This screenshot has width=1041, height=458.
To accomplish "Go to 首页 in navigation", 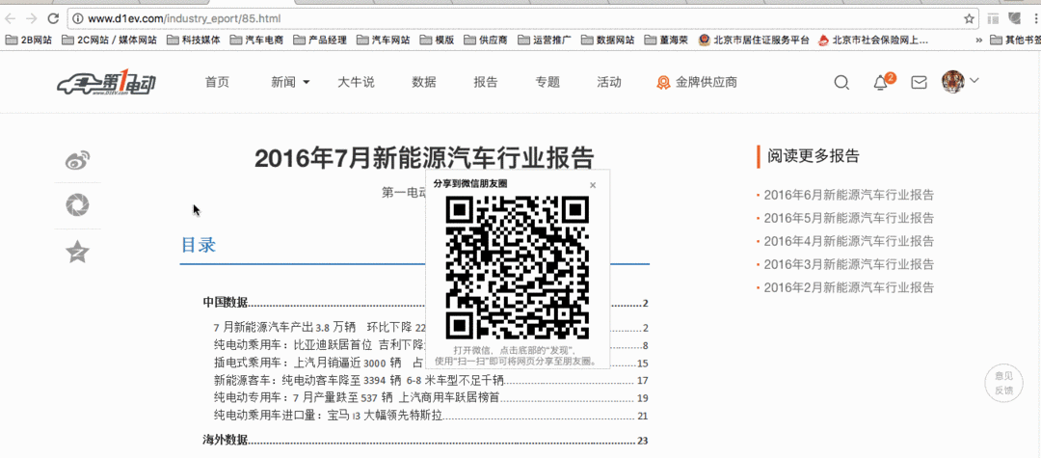I will point(217,82).
